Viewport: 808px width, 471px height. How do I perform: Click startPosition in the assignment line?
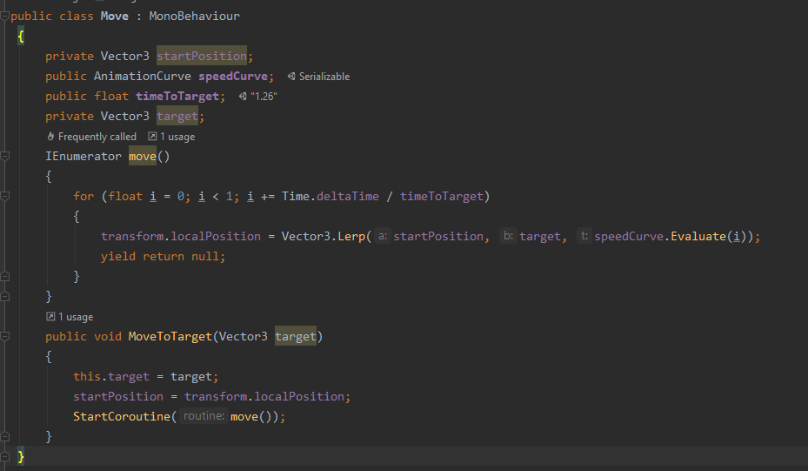pyautogui.click(x=118, y=397)
